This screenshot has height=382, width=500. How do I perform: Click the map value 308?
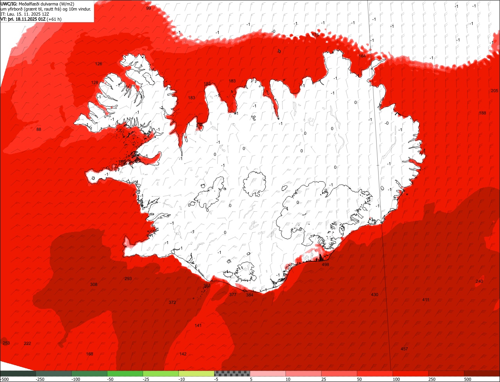94,284
